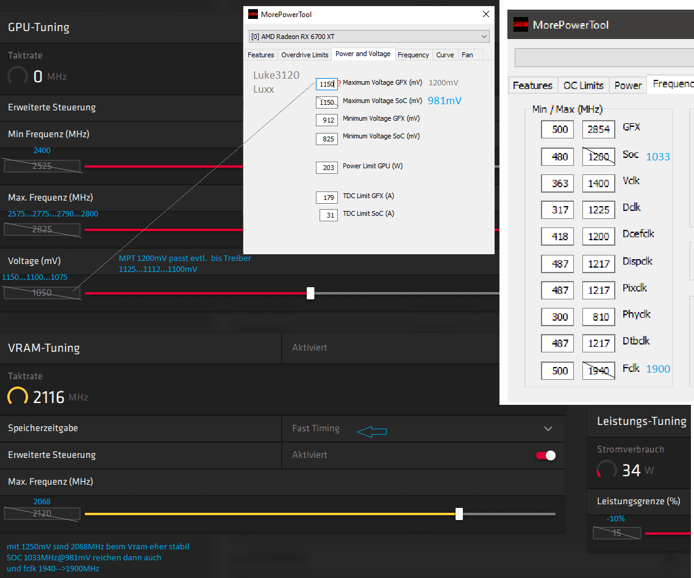
Task: Open the Power tab in right window
Action: [x=628, y=85]
